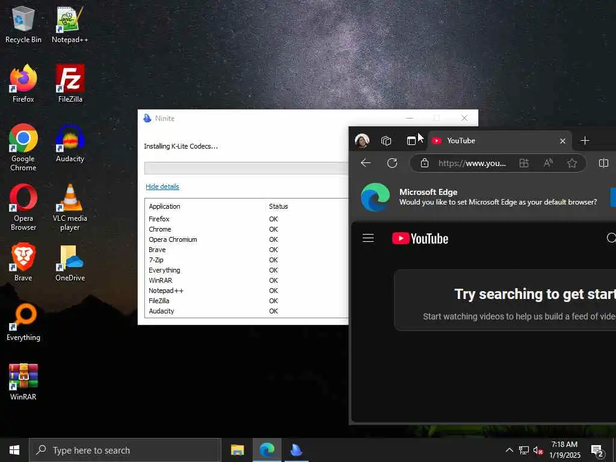Open the Windows Start menu
The height and width of the screenshot is (462, 616).
tap(14, 450)
